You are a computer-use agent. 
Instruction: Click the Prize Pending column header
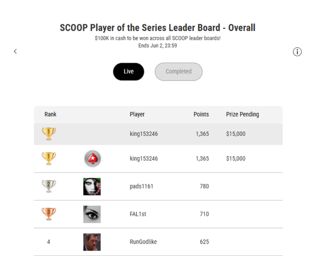pyautogui.click(x=242, y=114)
